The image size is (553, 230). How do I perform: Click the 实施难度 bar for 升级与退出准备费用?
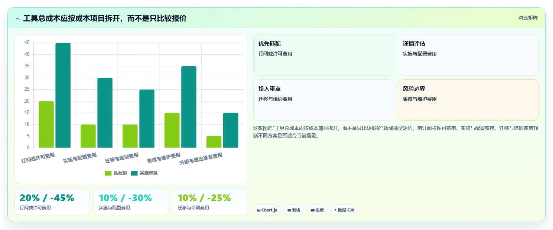(x=231, y=130)
